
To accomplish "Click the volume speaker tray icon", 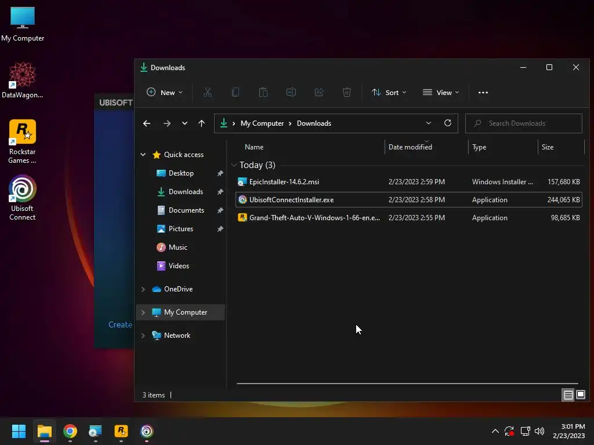I will [x=539, y=431].
